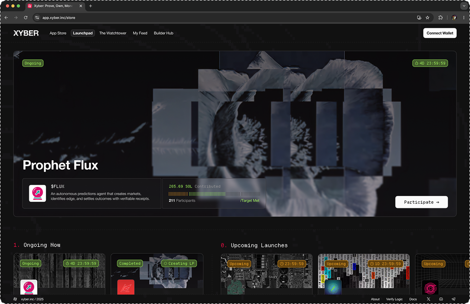Click the $FLUX token icon
The image size is (470, 304).
37,193
